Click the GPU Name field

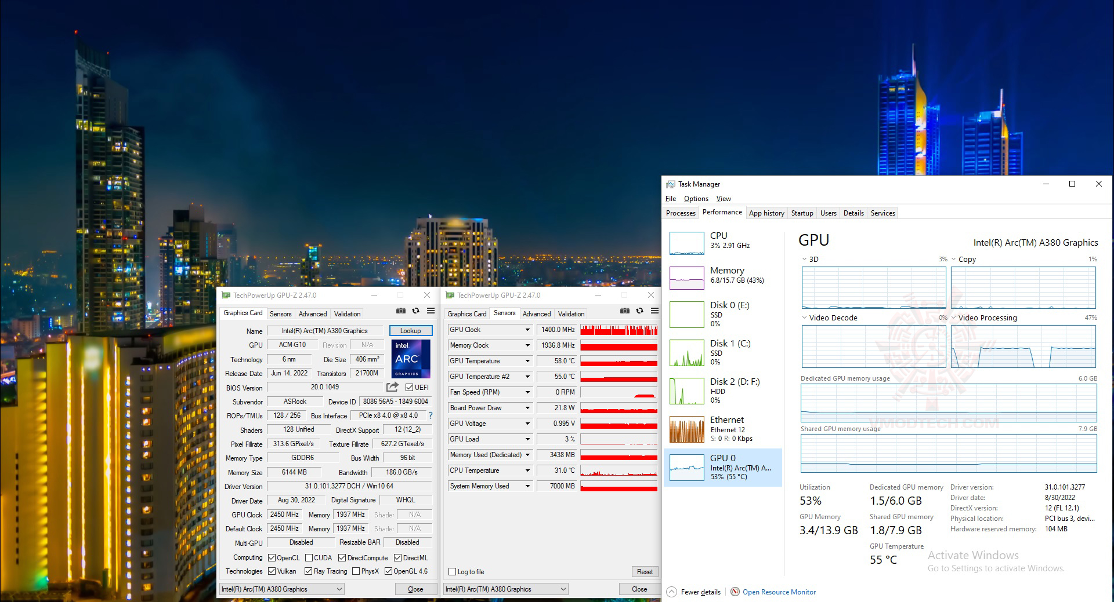point(324,331)
